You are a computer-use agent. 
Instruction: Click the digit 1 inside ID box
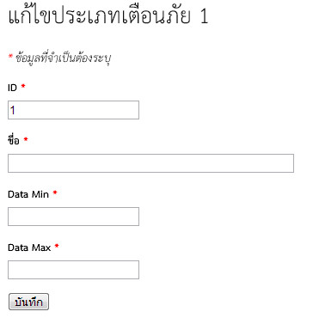click(x=13, y=110)
